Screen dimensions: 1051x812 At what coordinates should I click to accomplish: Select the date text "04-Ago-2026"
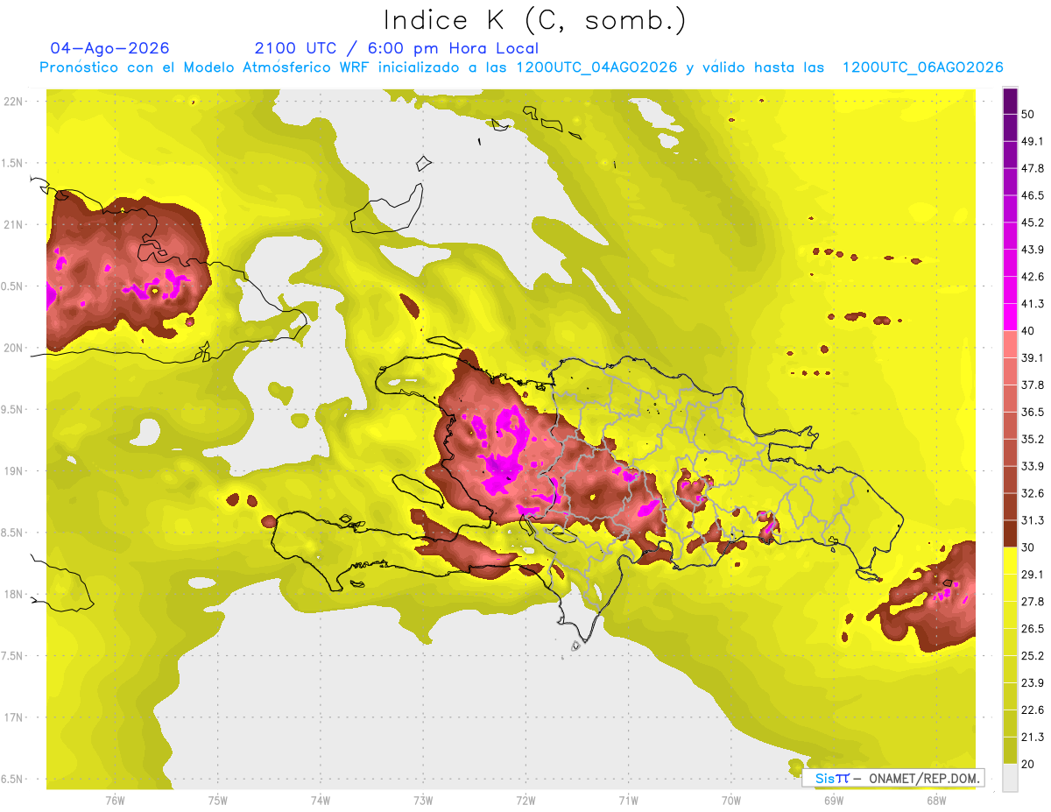[110, 48]
